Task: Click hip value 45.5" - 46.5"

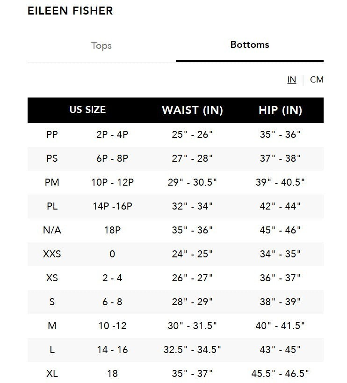Action: point(280,374)
